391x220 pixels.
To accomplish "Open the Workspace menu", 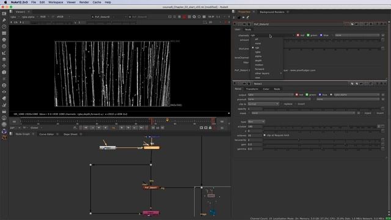I will click(x=56, y=2).
